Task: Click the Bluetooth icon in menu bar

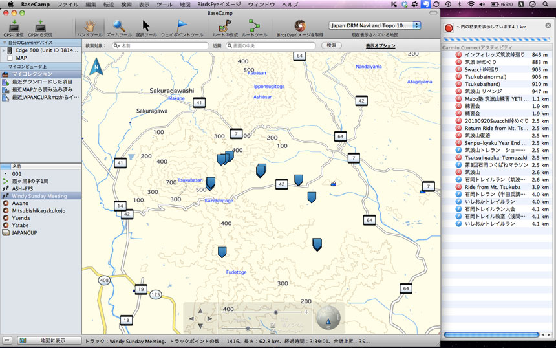Action: (x=460, y=5)
